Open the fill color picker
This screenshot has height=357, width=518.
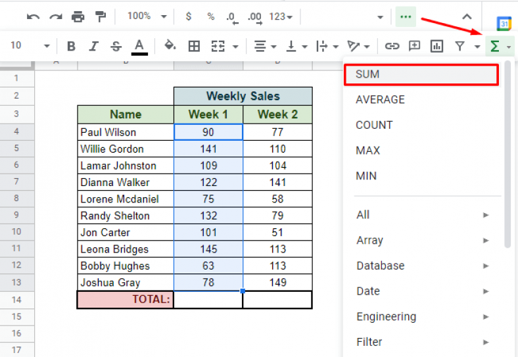(x=170, y=46)
